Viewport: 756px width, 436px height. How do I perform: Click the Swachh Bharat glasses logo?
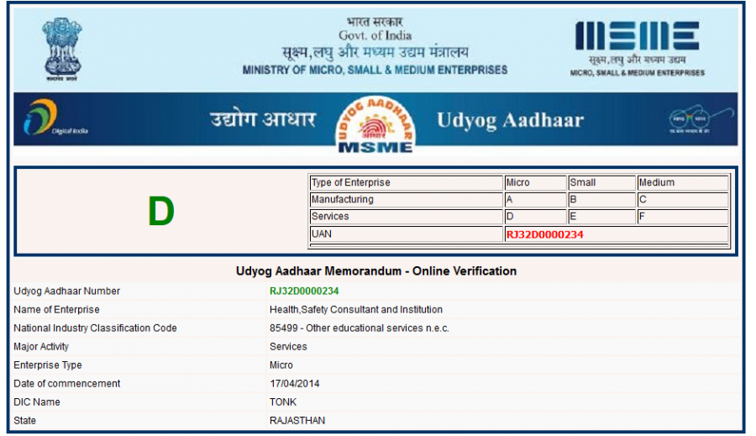coord(690,119)
